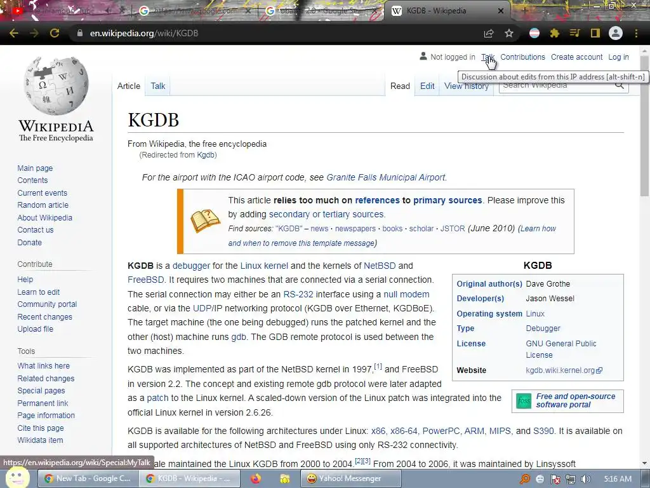Click the S390 architecture link
The width and height of the screenshot is (650, 488).
tap(543, 431)
